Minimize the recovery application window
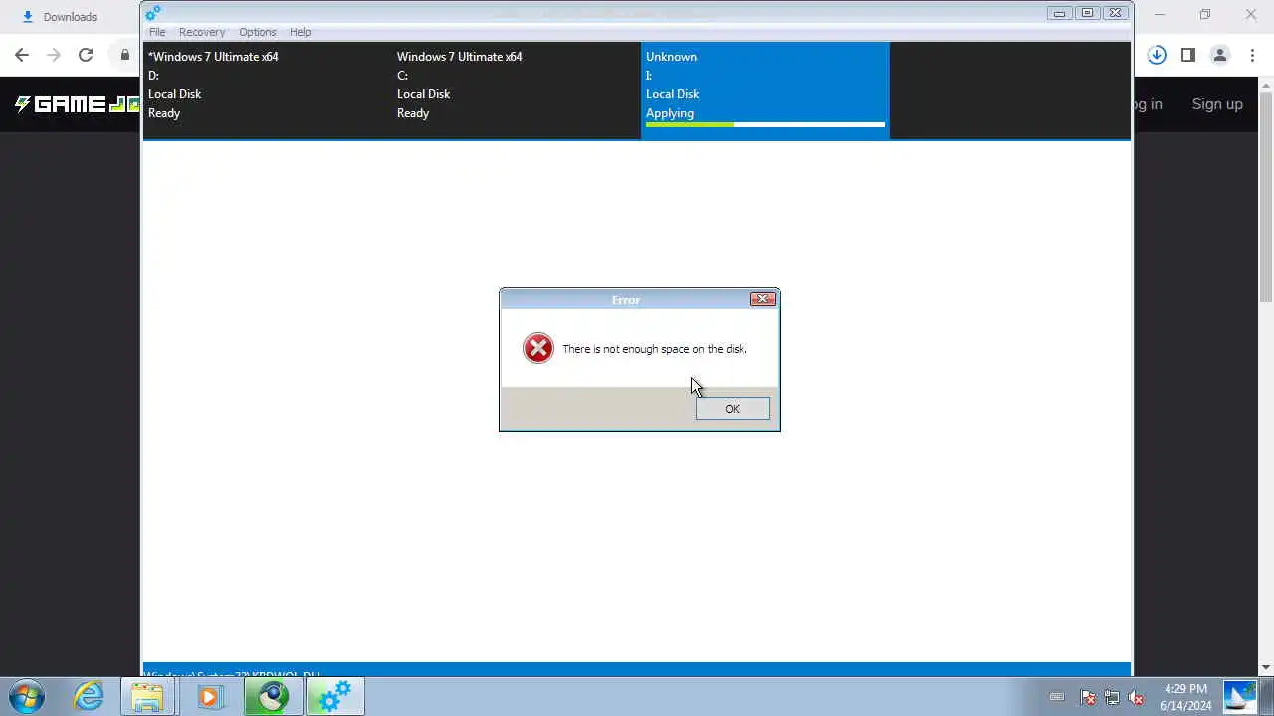Viewport: 1274px width, 716px height. pos(1059,13)
